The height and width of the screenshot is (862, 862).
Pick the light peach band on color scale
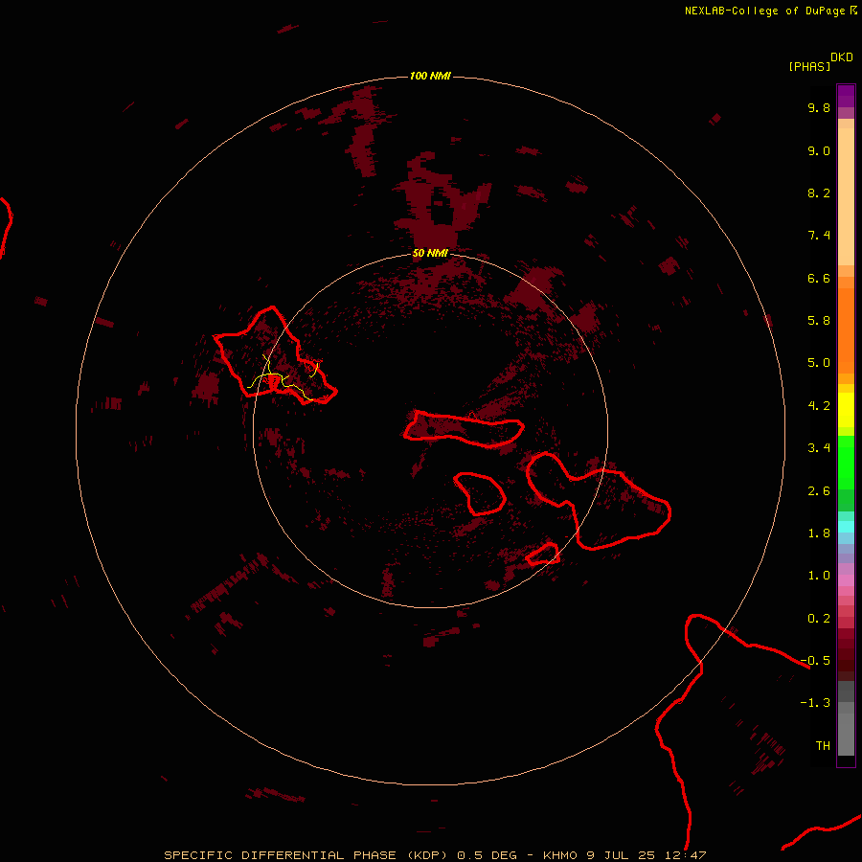pos(846,196)
